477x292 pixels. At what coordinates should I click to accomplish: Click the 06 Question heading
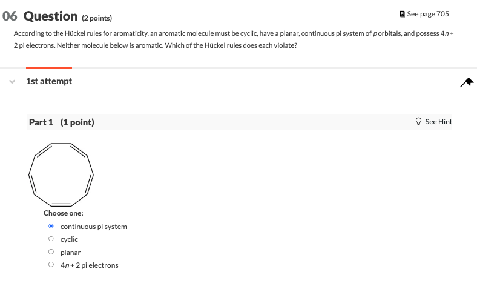pos(40,16)
